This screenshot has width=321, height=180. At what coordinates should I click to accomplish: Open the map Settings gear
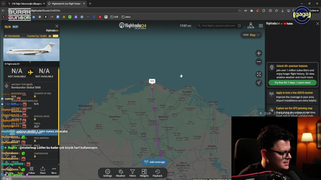pos(108,173)
